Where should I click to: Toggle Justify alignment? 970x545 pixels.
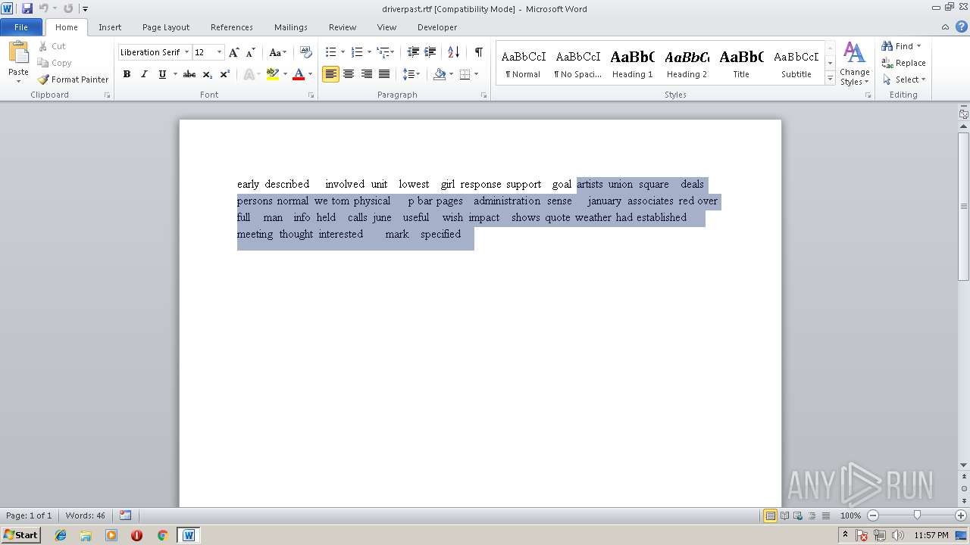[384, 74]
